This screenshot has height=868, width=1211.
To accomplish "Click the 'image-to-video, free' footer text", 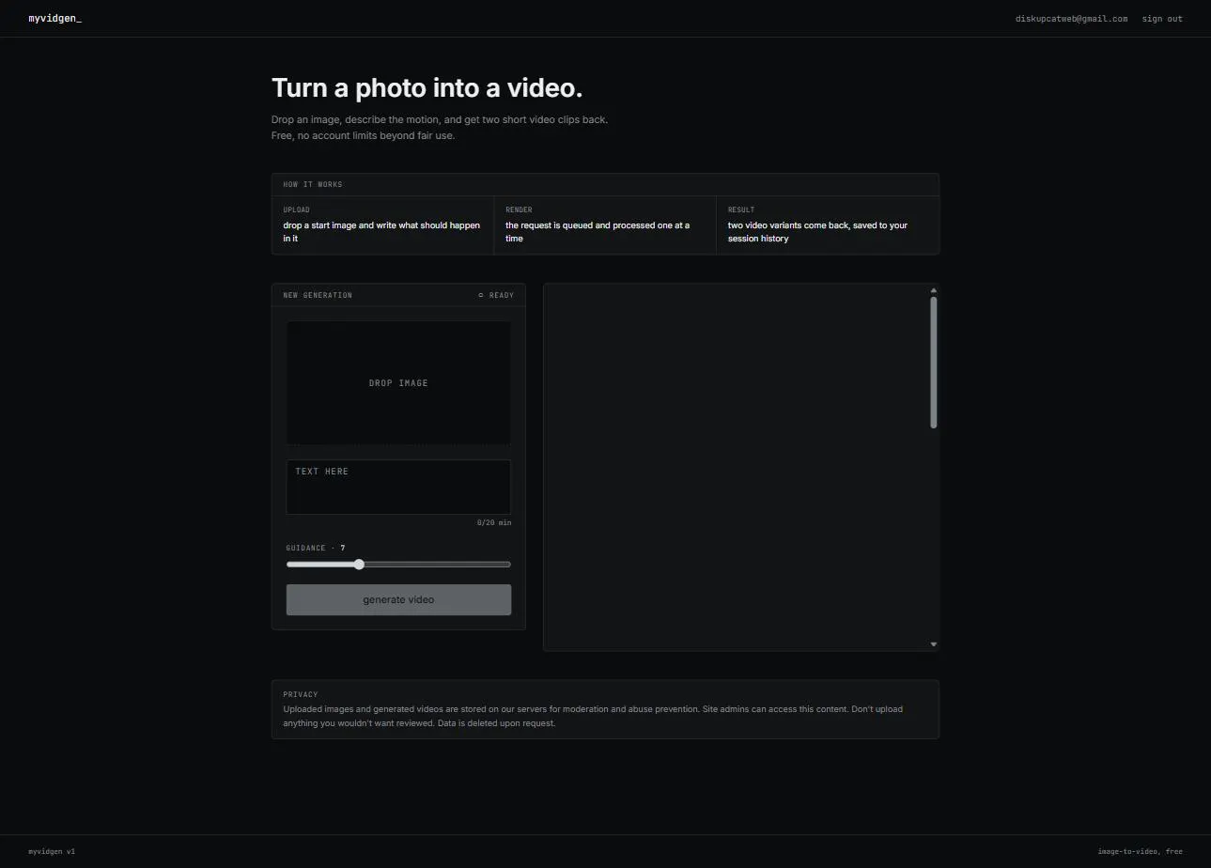I will 1140,851.
